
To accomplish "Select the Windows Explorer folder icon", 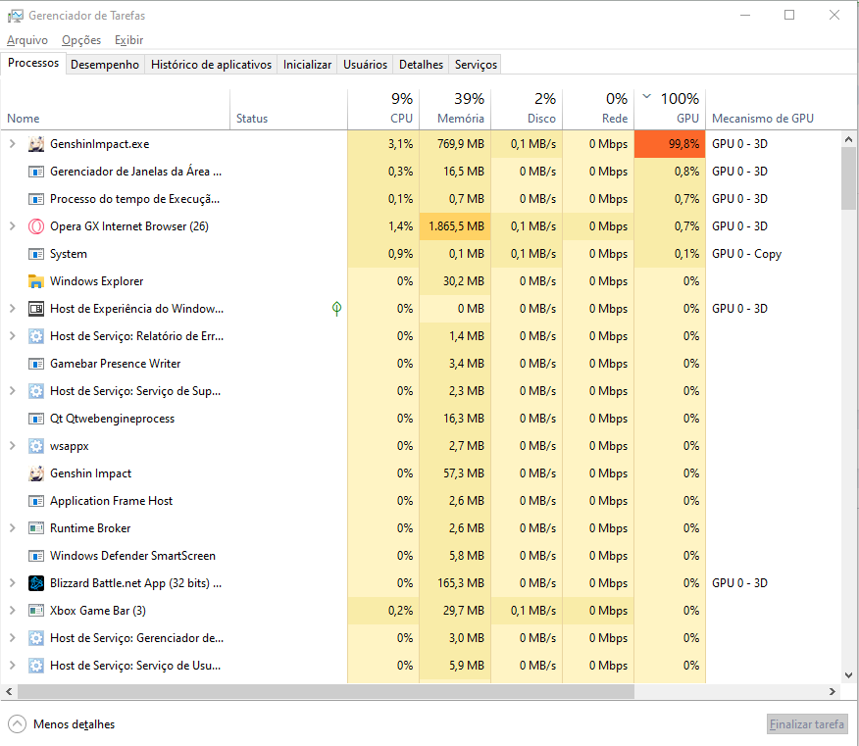I will [36, 281].
